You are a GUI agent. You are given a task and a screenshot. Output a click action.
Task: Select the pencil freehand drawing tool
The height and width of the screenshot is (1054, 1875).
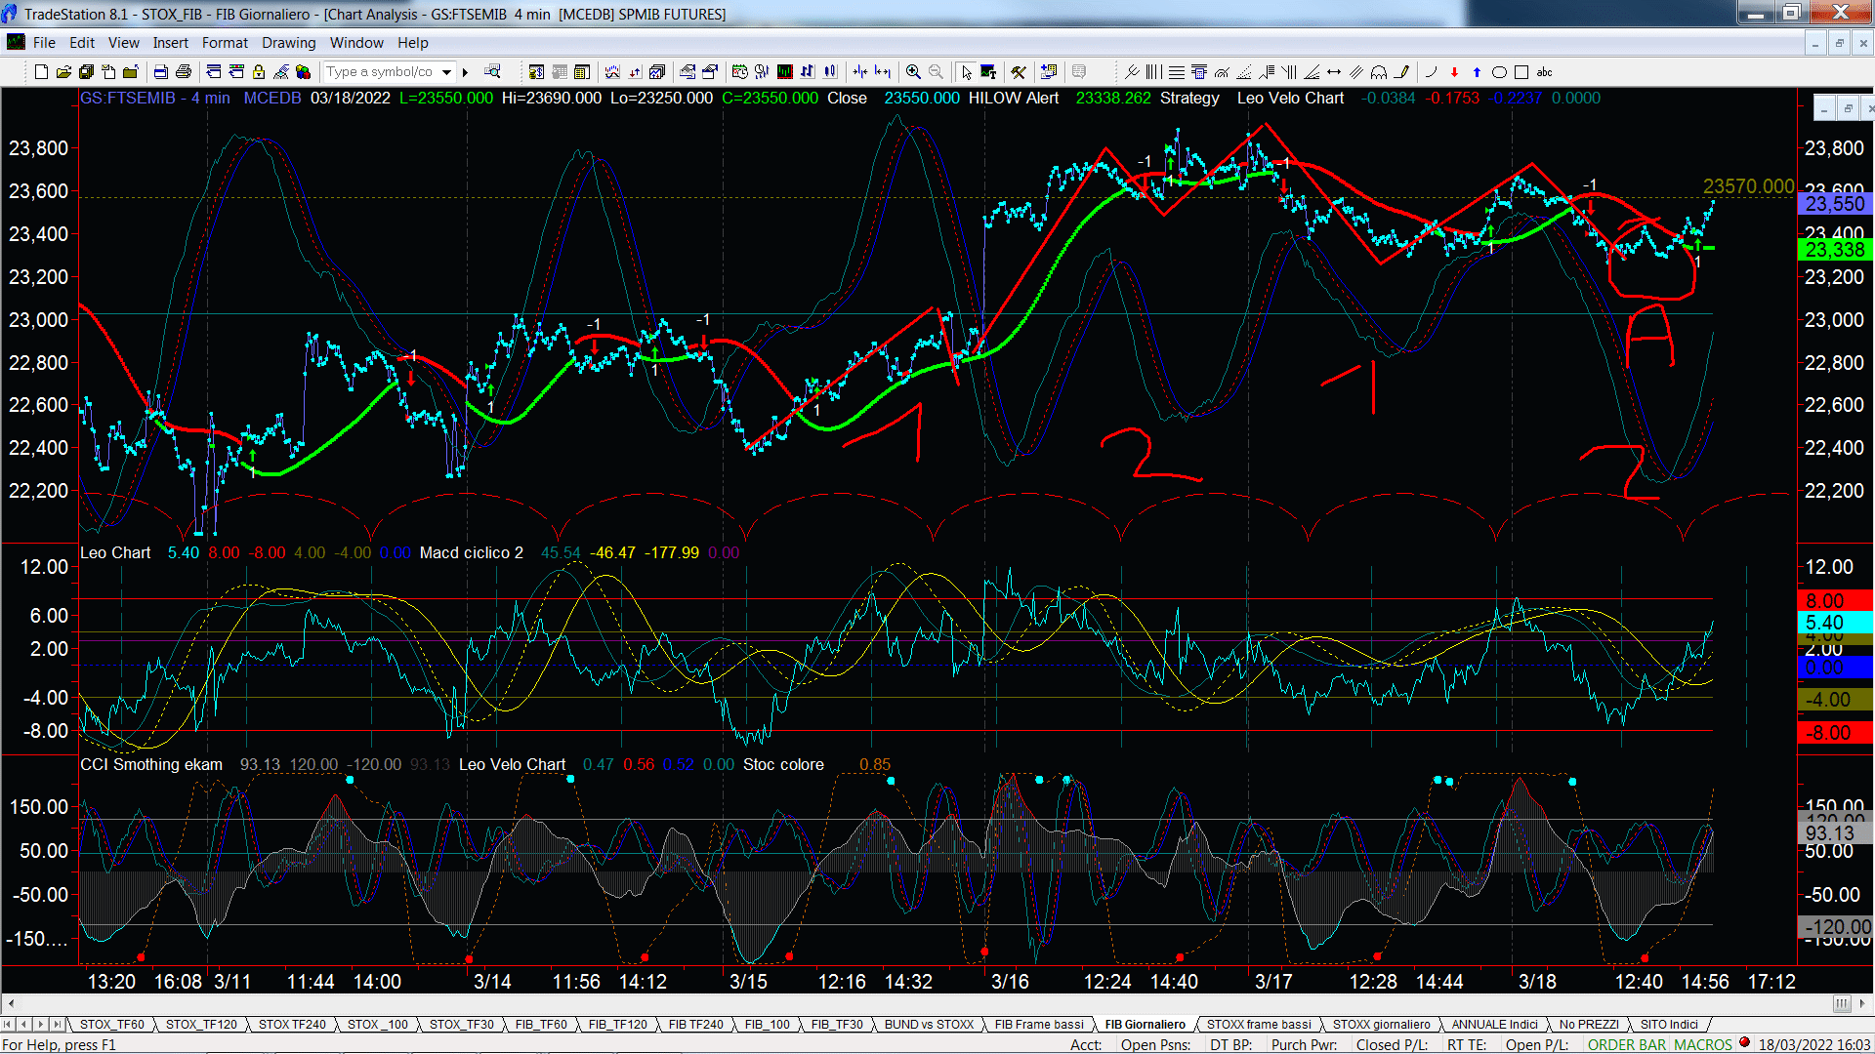pos(1402,72)
